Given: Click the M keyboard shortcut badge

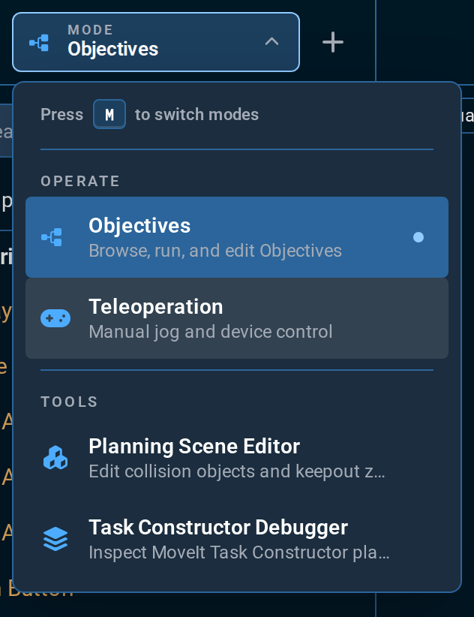Looking at the screenshot, I should tap(109, 115).
